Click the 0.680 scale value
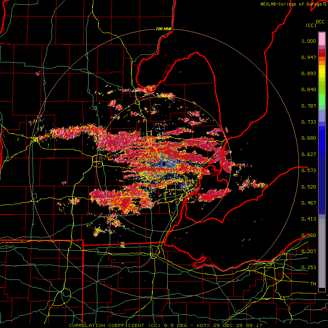The height and width of the screenshot is (328, 328). pyautogui.click(x=309, y=138)
